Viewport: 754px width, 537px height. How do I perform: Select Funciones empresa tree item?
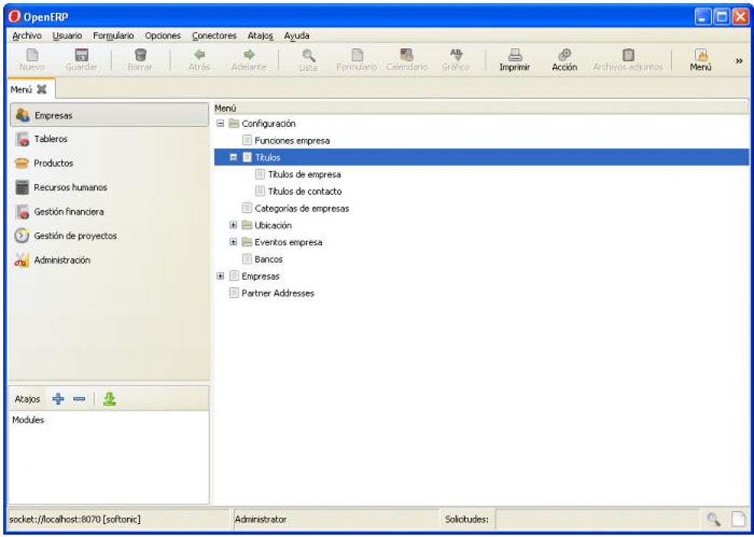293,141
